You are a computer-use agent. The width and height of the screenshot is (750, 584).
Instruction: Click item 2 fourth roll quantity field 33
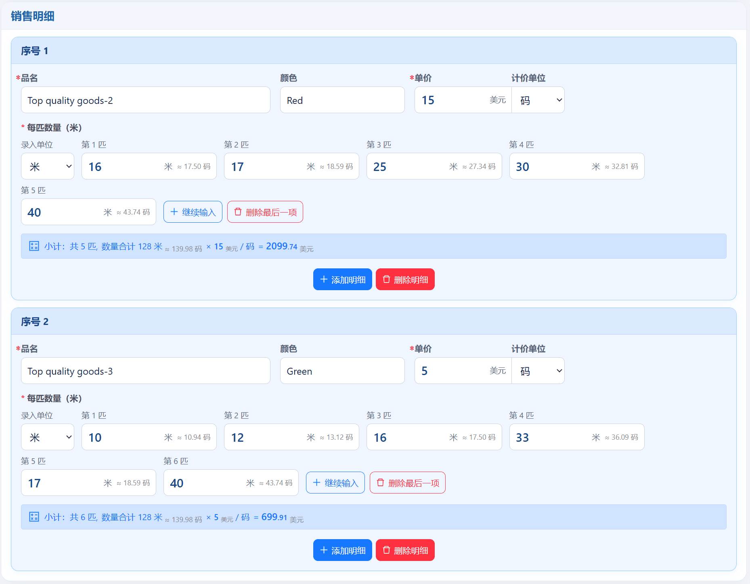[x=577, y=437]
